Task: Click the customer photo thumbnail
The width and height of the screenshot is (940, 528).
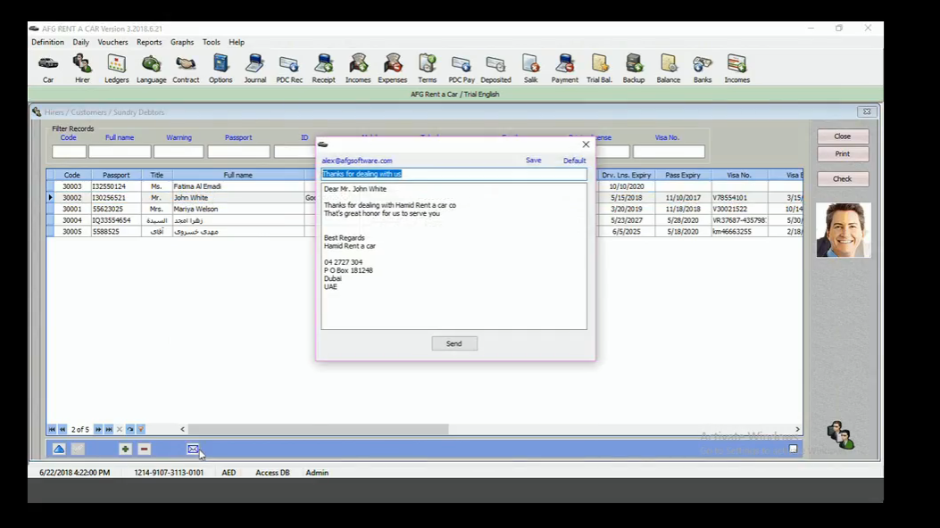Action: (x=843, y=230)
